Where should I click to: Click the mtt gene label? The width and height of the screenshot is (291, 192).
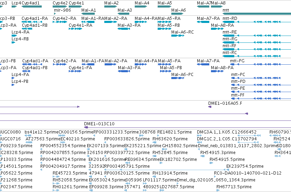click(226, 10)
